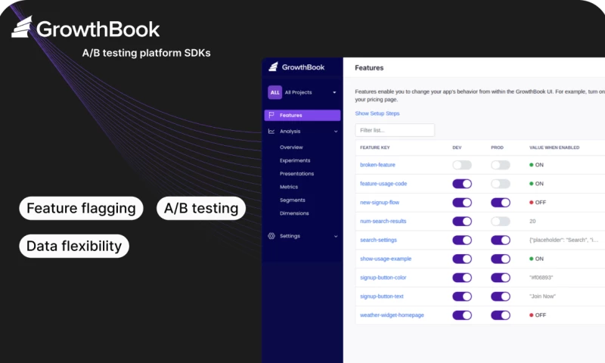This screenshot has height=363, width=605.
Task: Click the Settings gear icon
Action: [271, 236]
